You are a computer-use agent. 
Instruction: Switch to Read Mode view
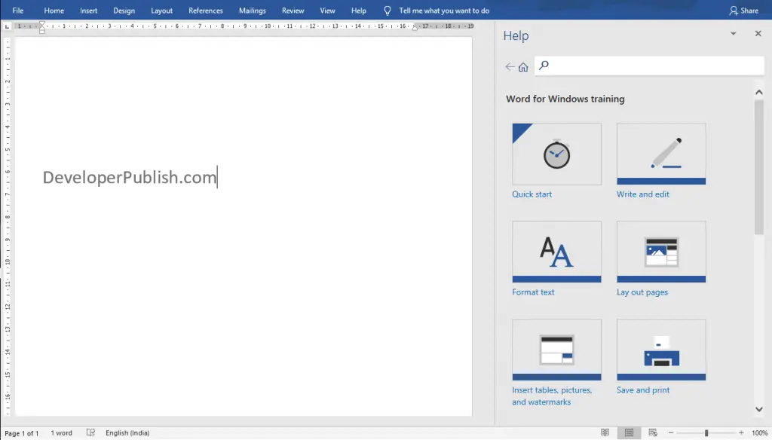click(605, 432)
